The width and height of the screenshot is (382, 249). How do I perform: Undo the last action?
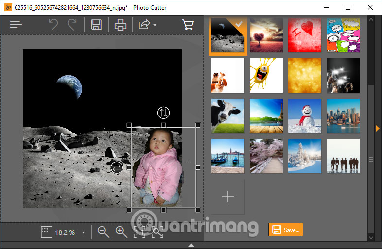click(x=53, y=24)
